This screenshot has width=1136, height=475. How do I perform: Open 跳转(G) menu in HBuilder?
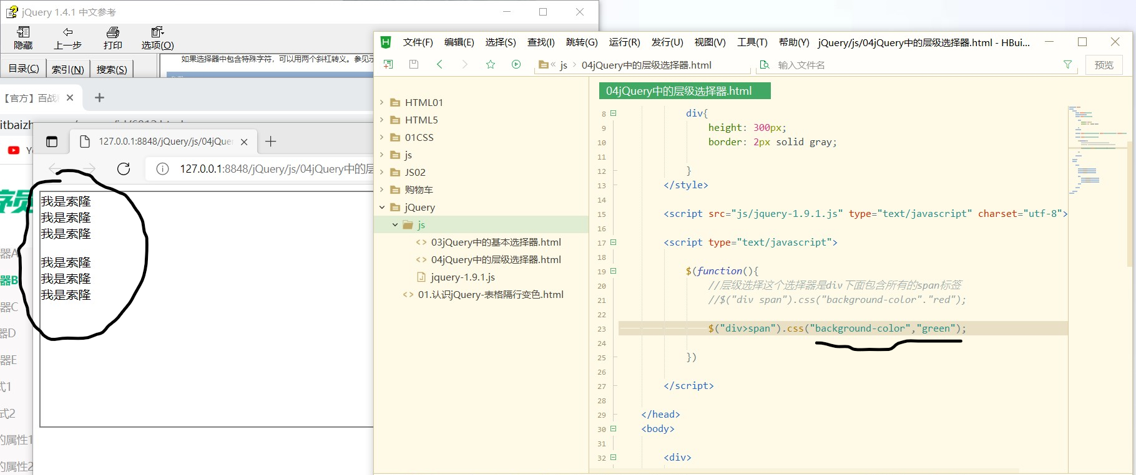tap(582, 42)
